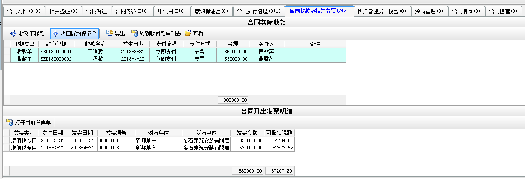Screen dimensions: 525x179
Task: Click the 收回履约保证金 button icon
Action: coord(55,33)
